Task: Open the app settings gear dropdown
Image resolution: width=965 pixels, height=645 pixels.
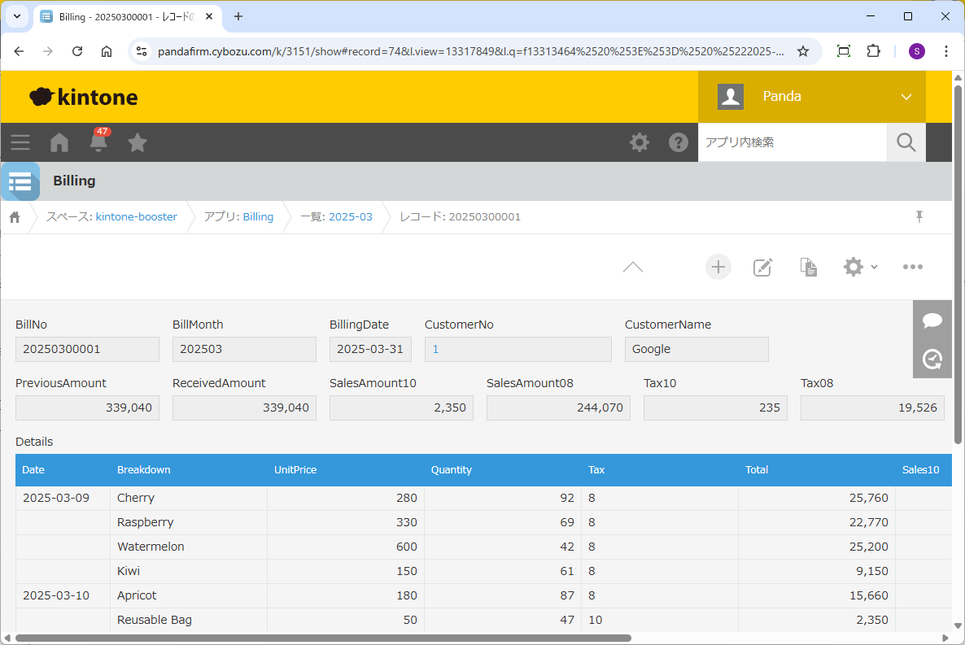Action: (860, 267)
